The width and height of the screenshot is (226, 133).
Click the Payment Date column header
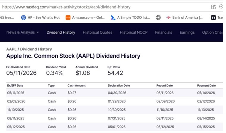click(206, 85)
